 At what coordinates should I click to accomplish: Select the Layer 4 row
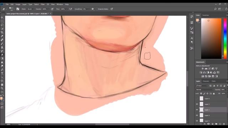[211, 115]
